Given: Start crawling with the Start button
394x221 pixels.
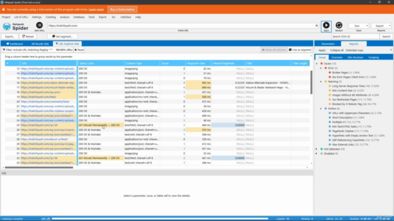Looking at the screenshot, I should (326, 26).
